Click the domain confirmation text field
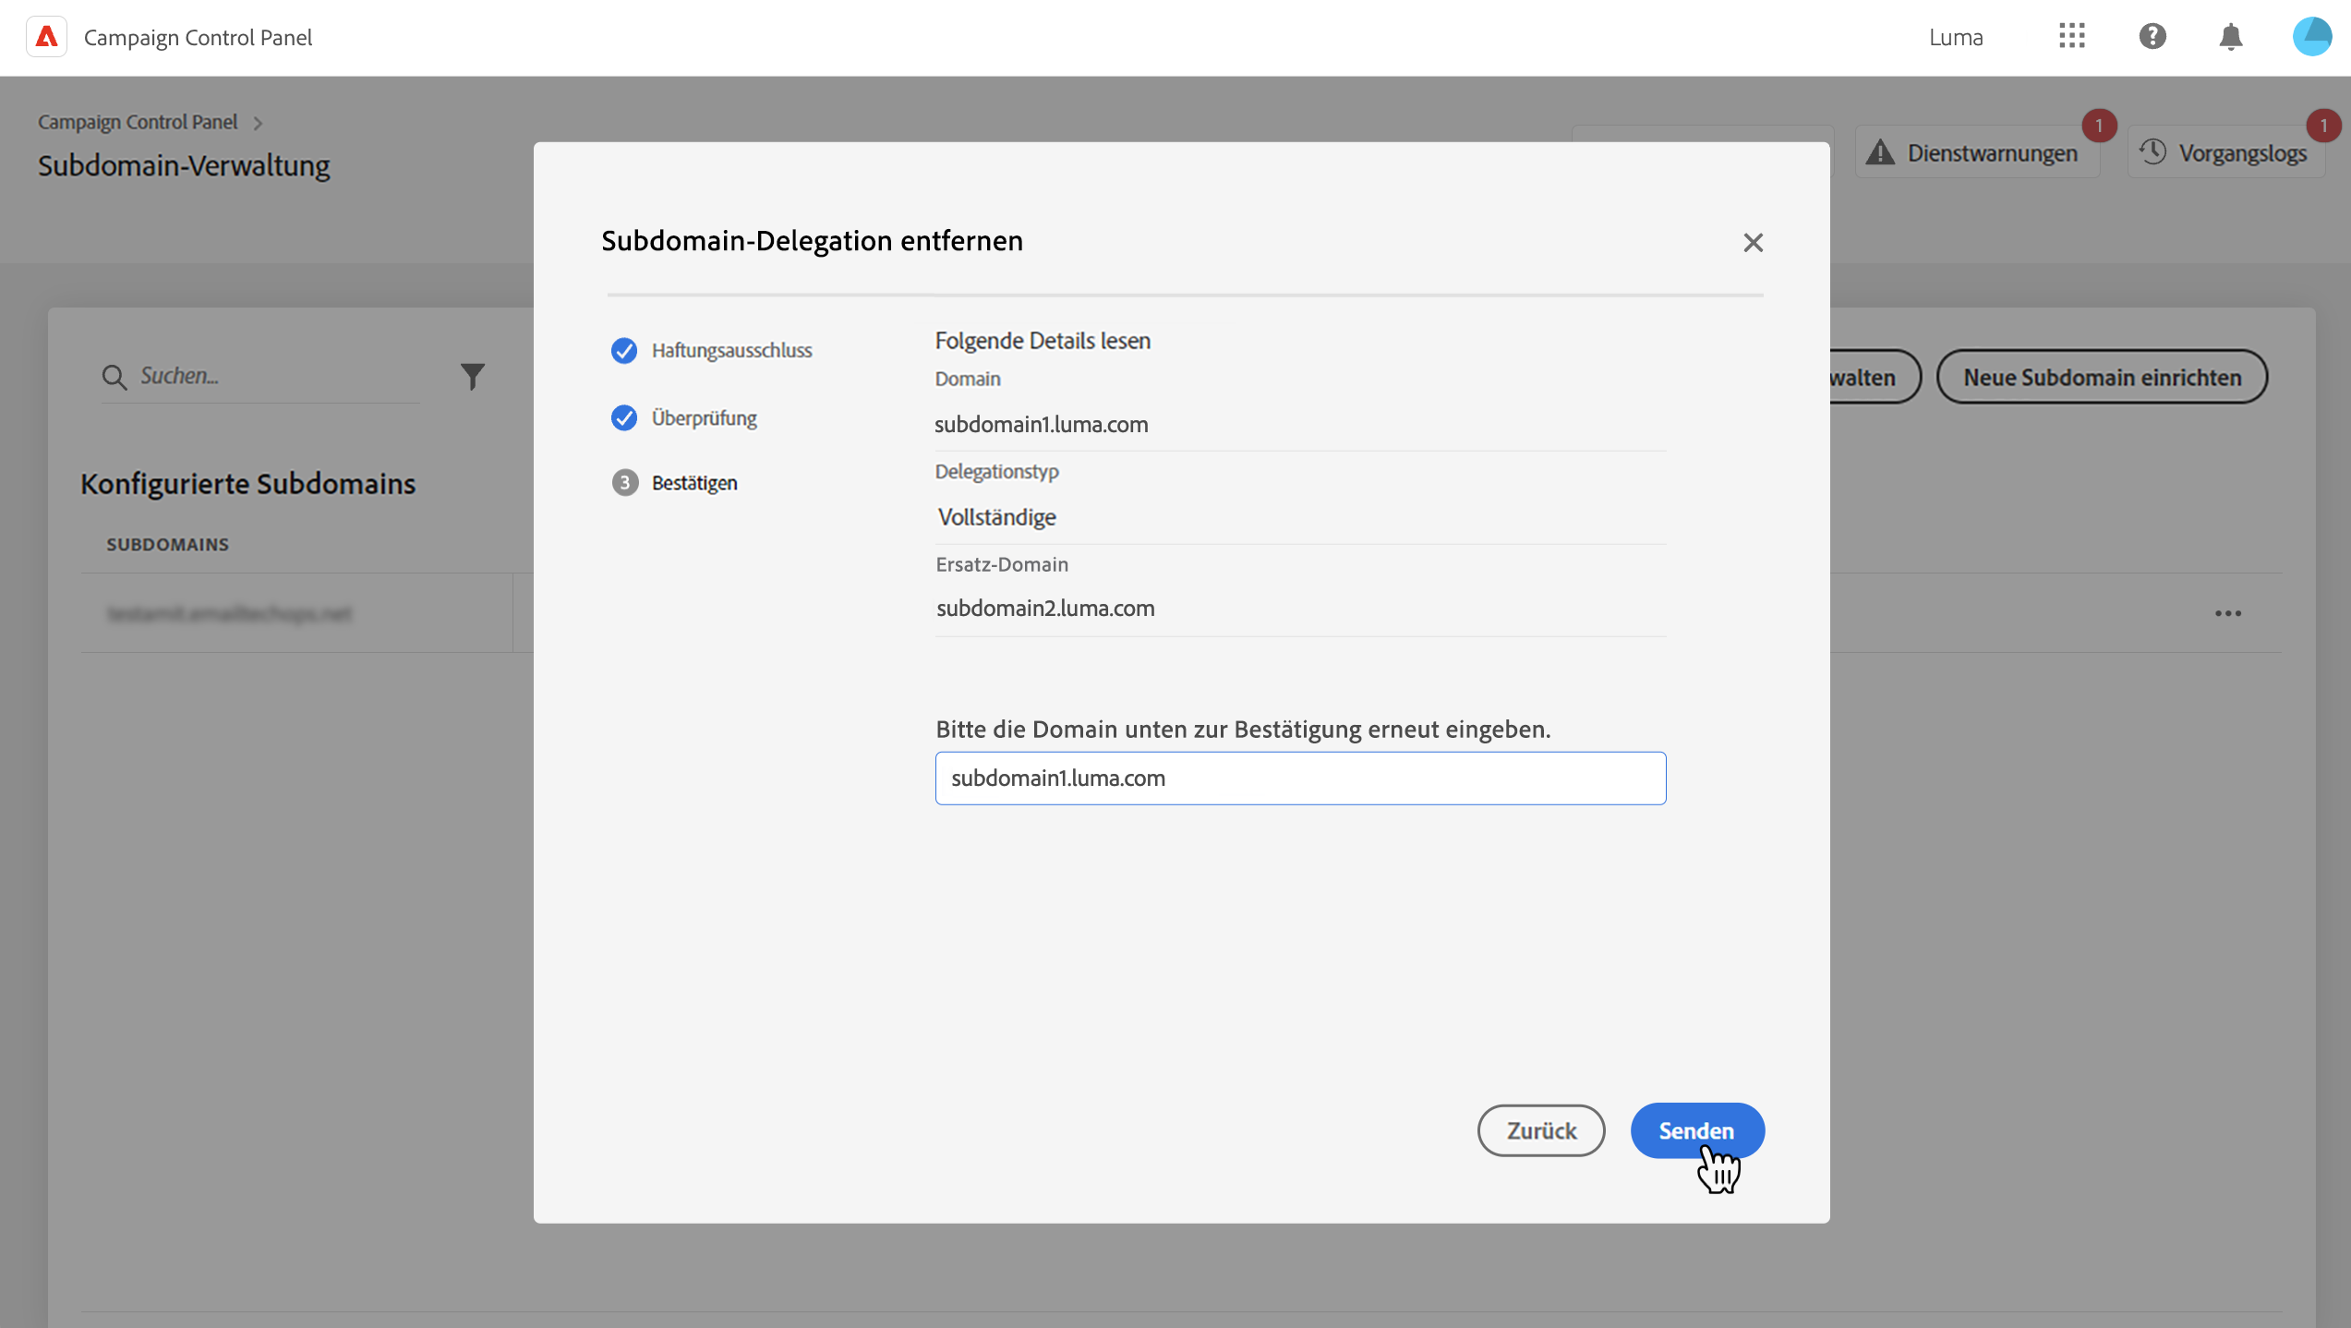This screenshot has height=1328, width=2351. (x=1300, y=779)
